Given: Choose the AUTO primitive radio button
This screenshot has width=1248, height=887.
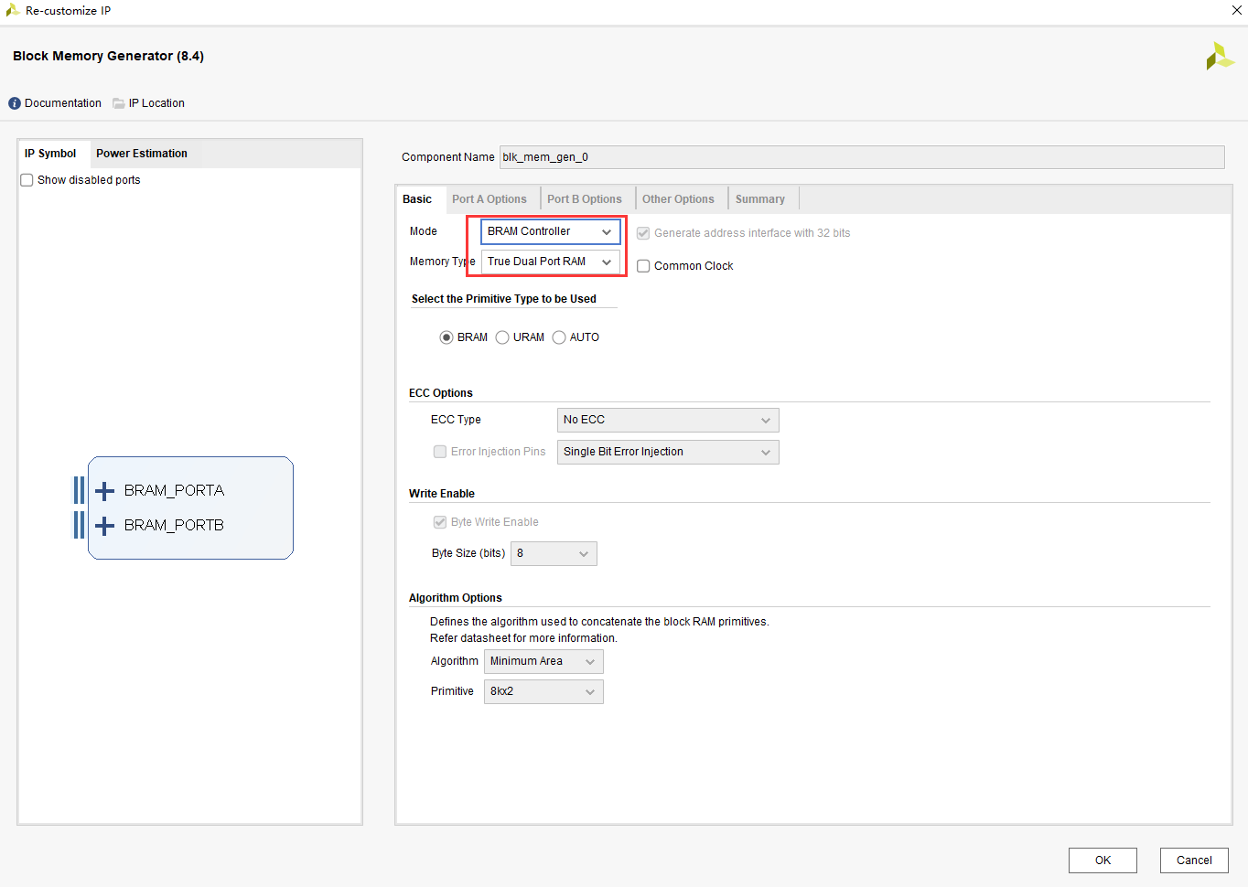Looking at the screenshot, I should [559, 337].
